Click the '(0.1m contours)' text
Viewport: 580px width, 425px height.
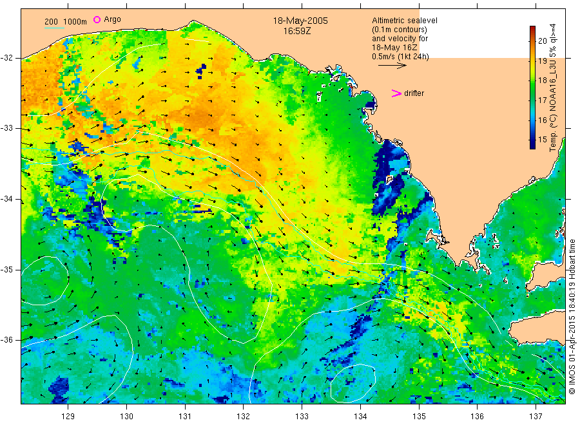pyautogui.click(x=400, y=30)
